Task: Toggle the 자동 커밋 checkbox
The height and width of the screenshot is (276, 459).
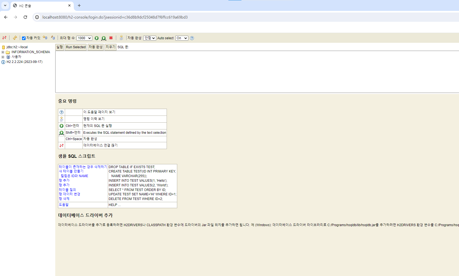Action: [x=24, y=38]
